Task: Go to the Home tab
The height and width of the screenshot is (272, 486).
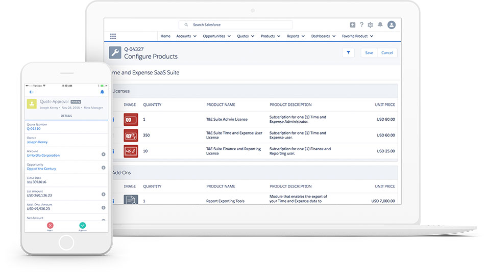Action: coord(165,36)
